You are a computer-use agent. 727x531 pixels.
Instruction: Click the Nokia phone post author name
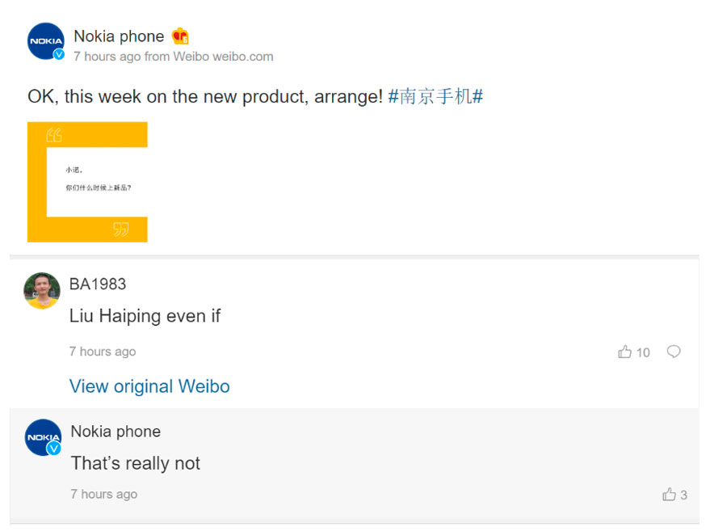click(119, 36)
